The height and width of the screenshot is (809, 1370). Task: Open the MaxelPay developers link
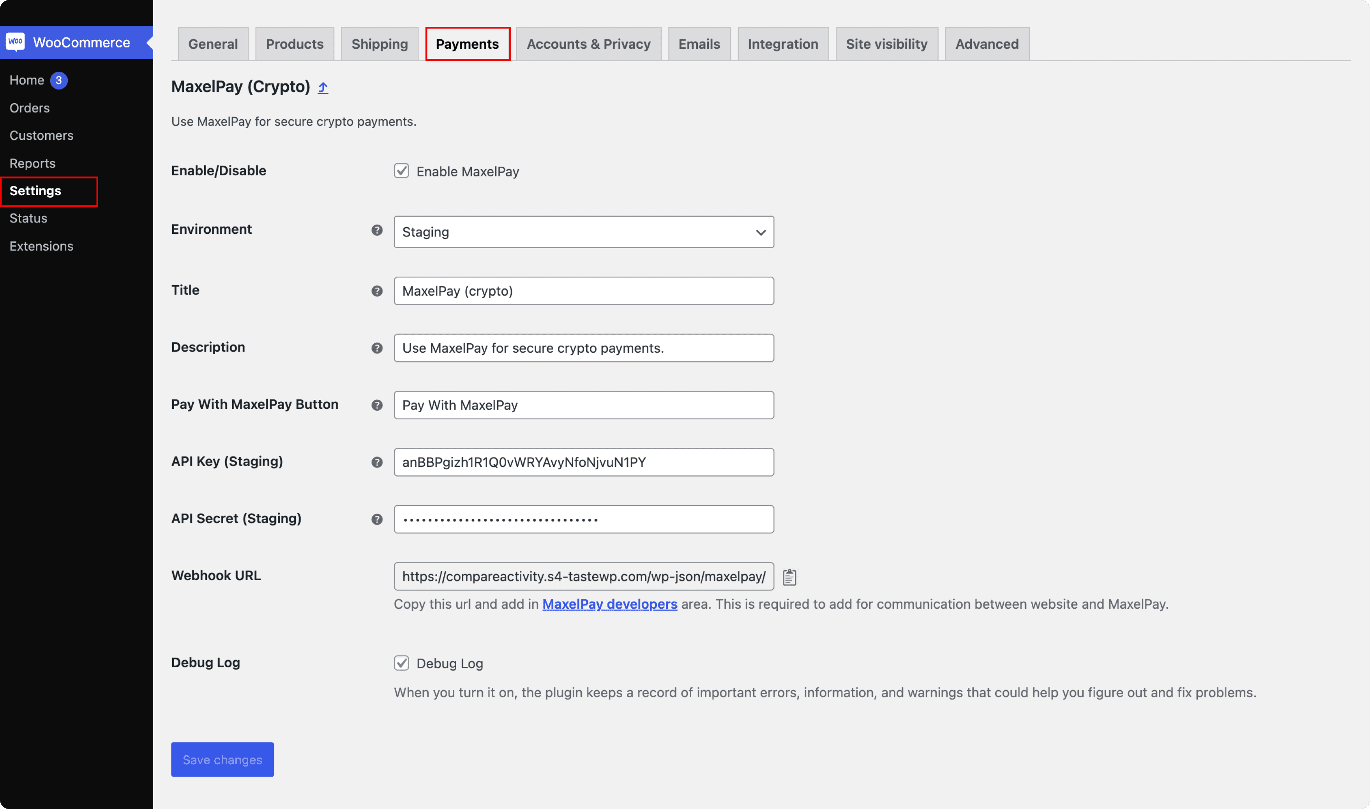pyautogui.click(x=609, y=604)
